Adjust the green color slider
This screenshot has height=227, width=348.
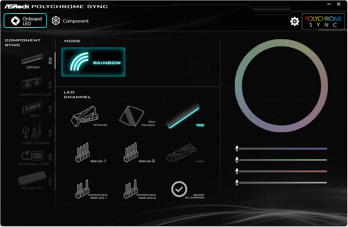click(281, 160)
